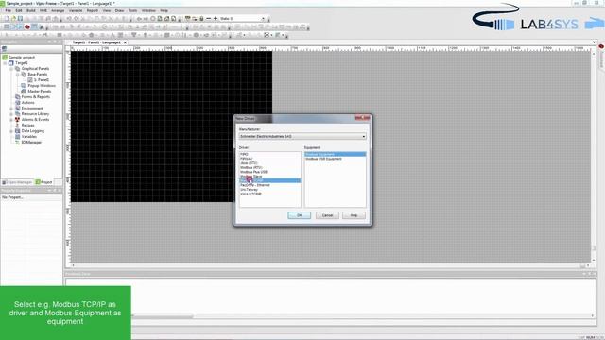Click the padlock icon in top toolbar
Image resolution: width=605 pixels, height=340 pixels.
pyautogui.click(x=201, y=19)
